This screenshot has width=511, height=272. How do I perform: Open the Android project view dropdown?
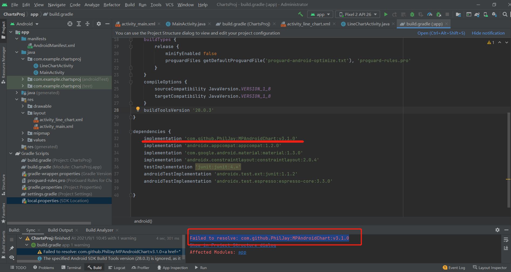(x=24, y=24)
